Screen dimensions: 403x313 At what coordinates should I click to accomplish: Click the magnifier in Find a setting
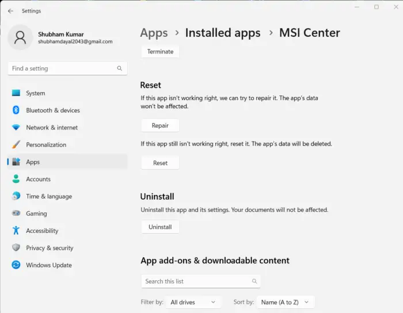pyautogui.click(x=120, y=68)
